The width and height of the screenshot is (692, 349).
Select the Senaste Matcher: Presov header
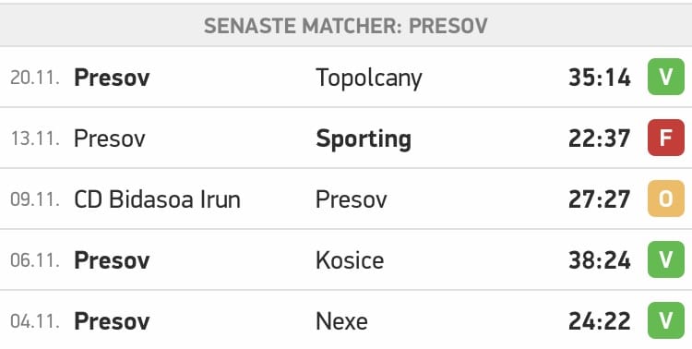point(346,26)
